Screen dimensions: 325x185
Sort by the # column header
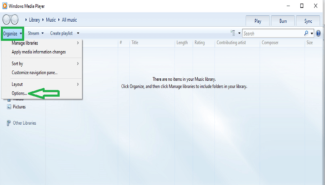(x=124, y=42)
